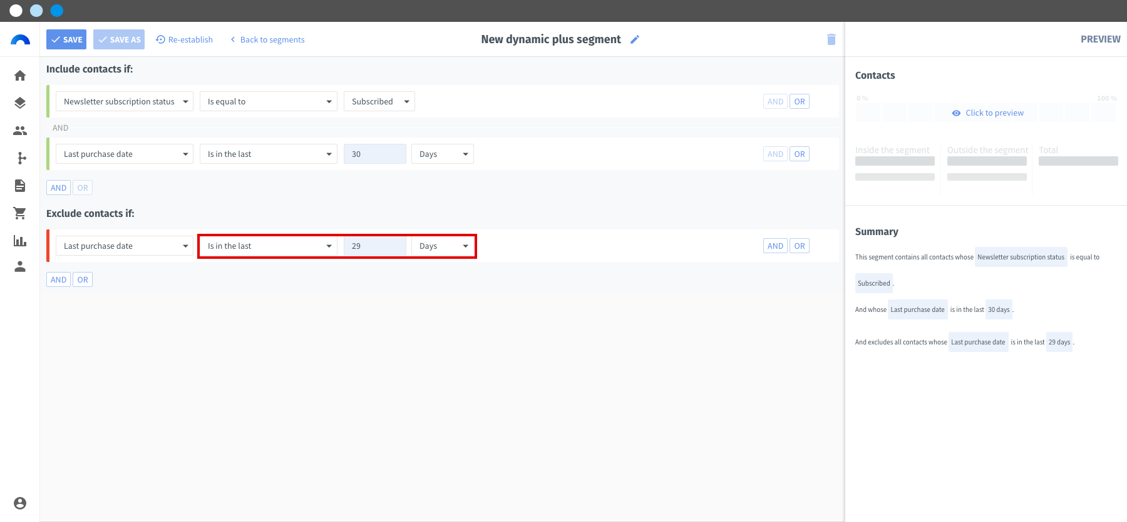Click AND button below exclude conditions

click(x=58, y=279)
